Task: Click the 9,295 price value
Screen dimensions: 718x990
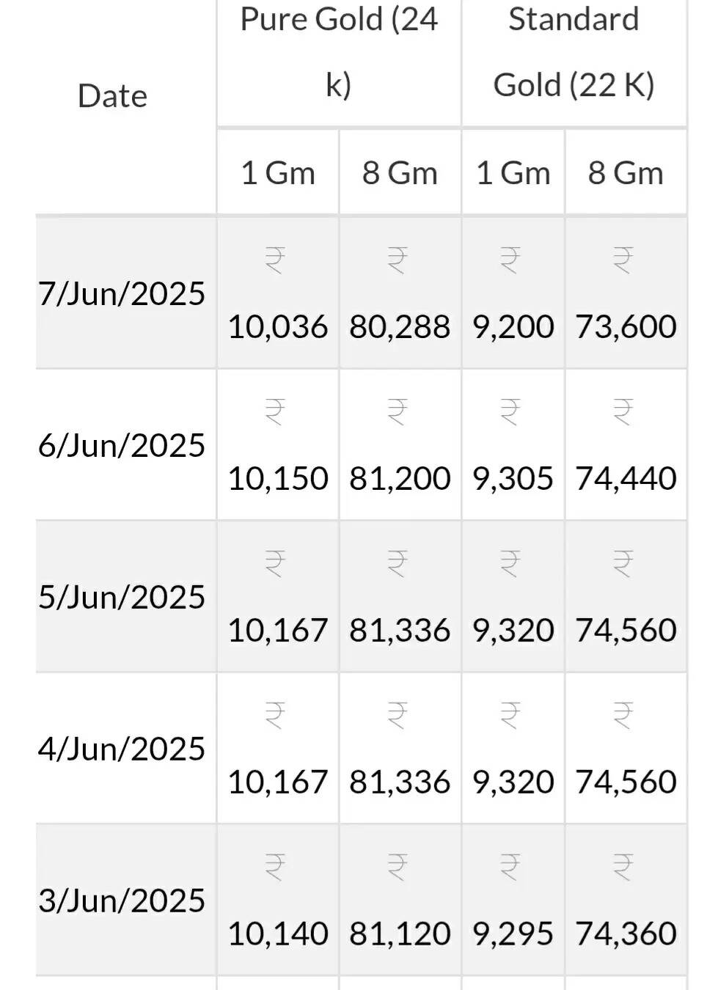Action: [513, 934]
